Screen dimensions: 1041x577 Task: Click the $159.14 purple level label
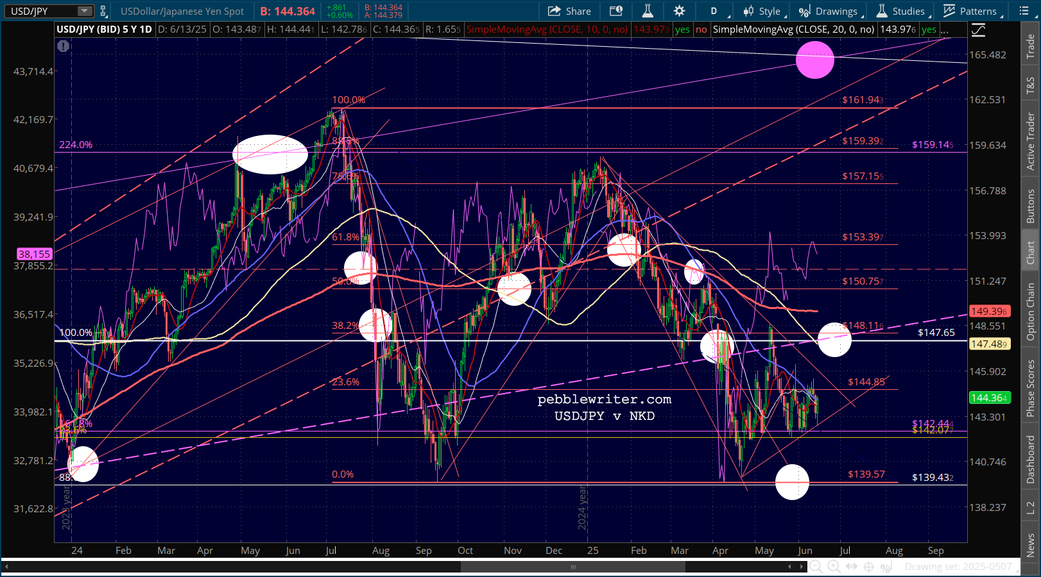[x=933, y=145]
